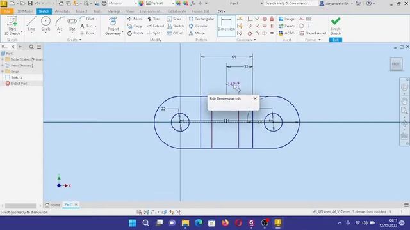
Task: Activate the Split tool
Action: tap(154, 33)
